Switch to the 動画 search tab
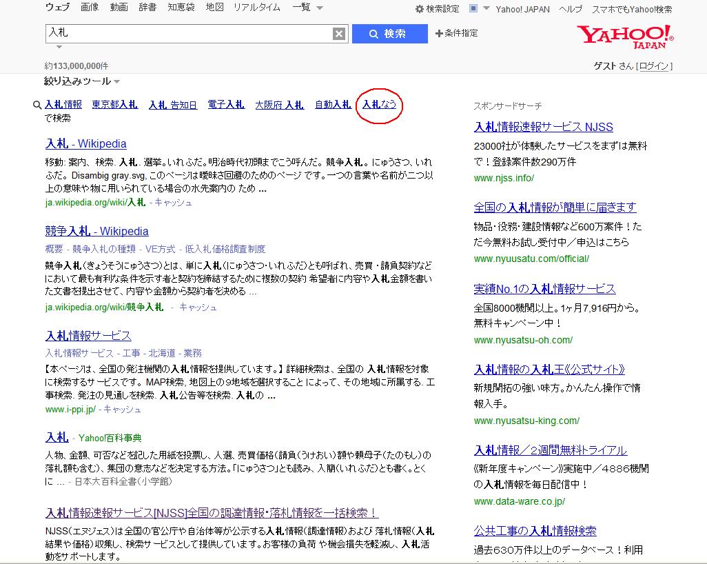Viewport: 707px width, 564px height. click(x=119, y=8)
